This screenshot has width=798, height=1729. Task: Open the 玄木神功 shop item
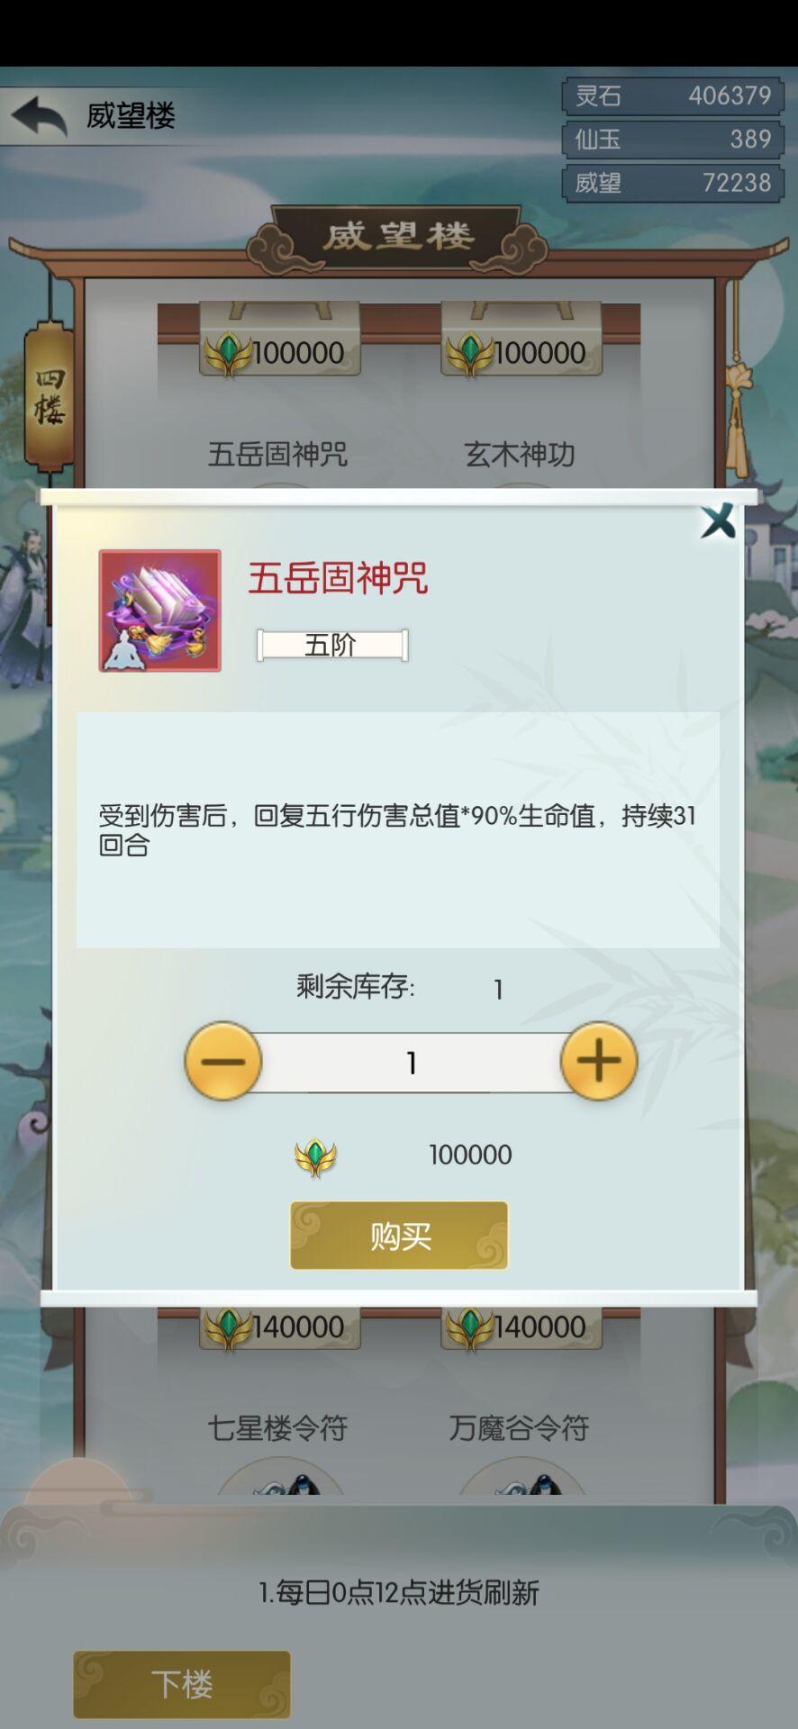tap(520, 454)
